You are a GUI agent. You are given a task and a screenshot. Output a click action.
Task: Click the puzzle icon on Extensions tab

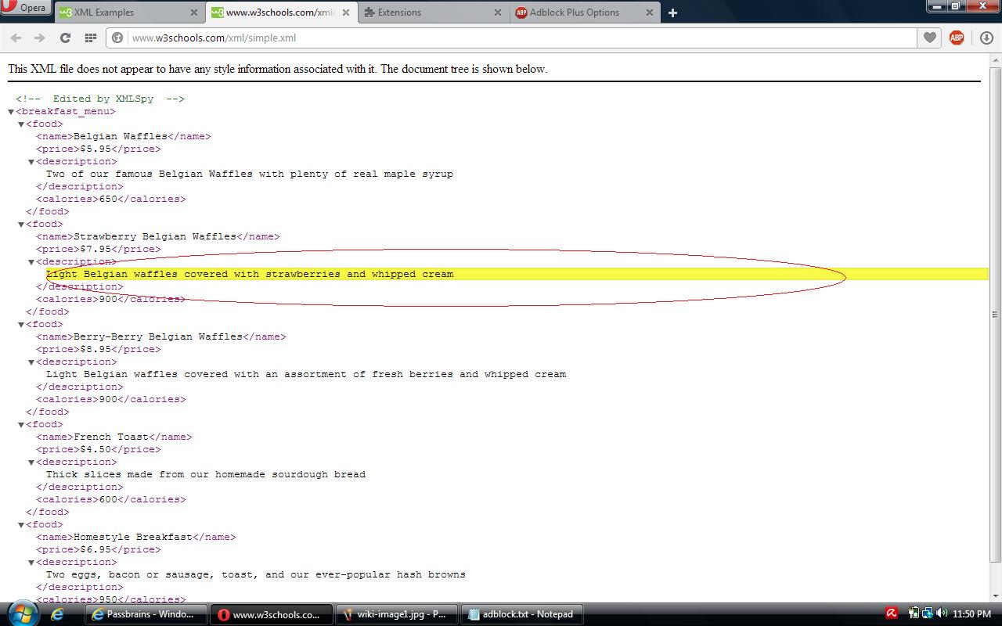click(x=369, y=13)
